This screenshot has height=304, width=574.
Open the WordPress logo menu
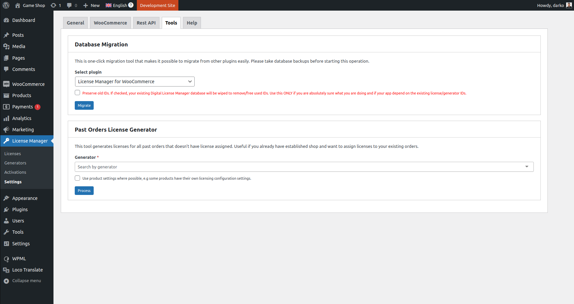pyautogui.click(x=6, y=5)
